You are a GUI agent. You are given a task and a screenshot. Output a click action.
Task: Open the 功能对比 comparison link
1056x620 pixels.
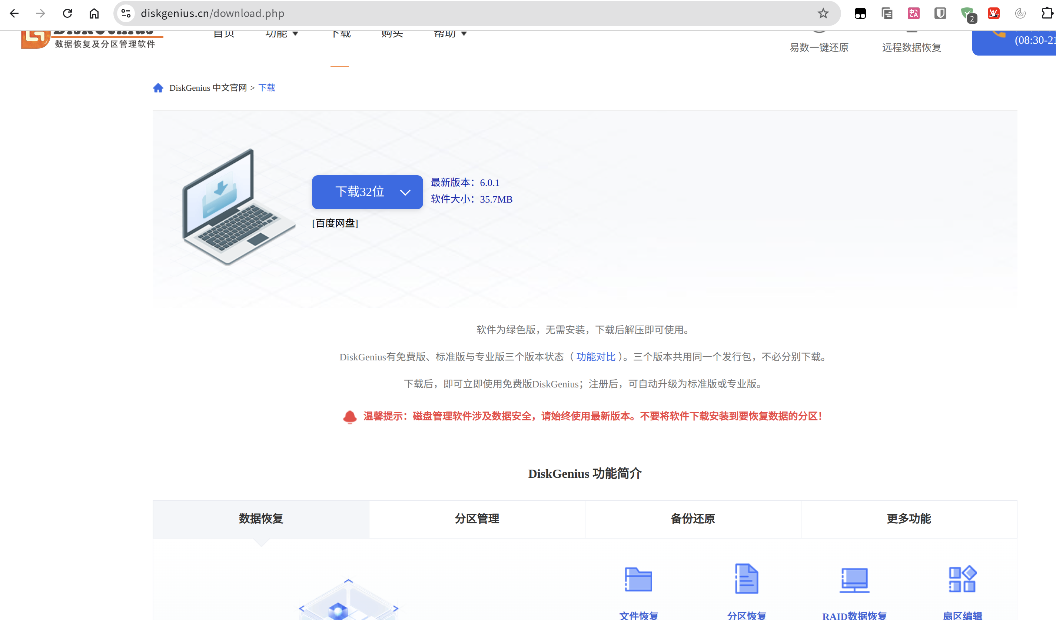point(595,357)
